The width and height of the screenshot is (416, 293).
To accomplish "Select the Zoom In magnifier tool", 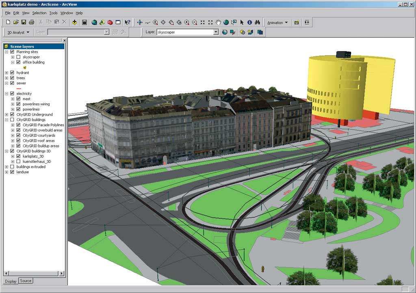I will (x=187, y=22).
